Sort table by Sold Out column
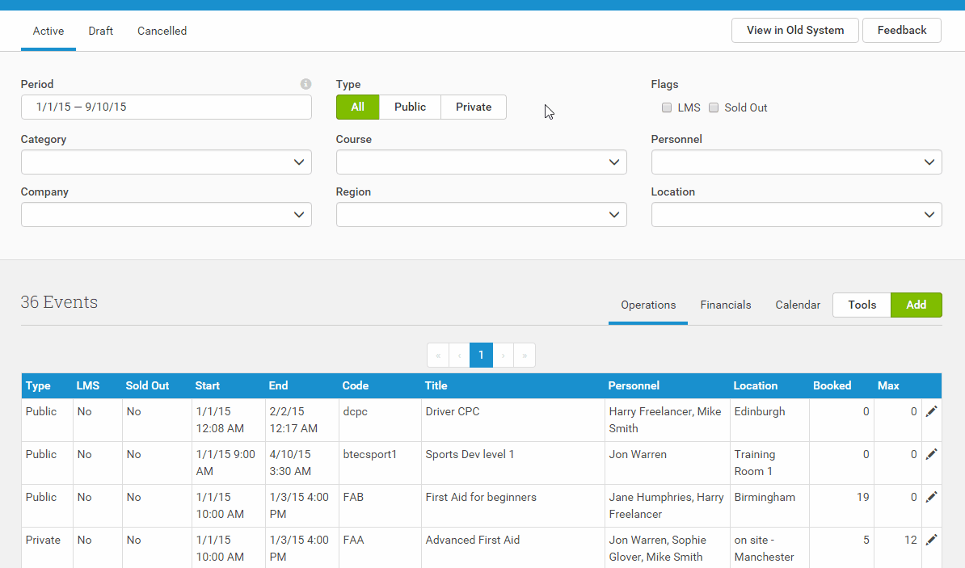965x568 pixels. [147, 386]
